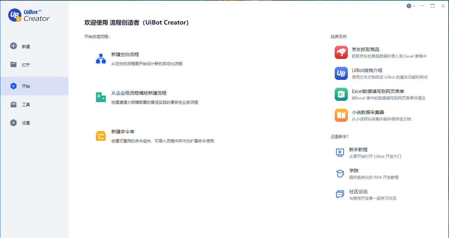Click the community forum chat bubble icon
The width and height of the screenshot is (449, 238).
click(340, 194)
